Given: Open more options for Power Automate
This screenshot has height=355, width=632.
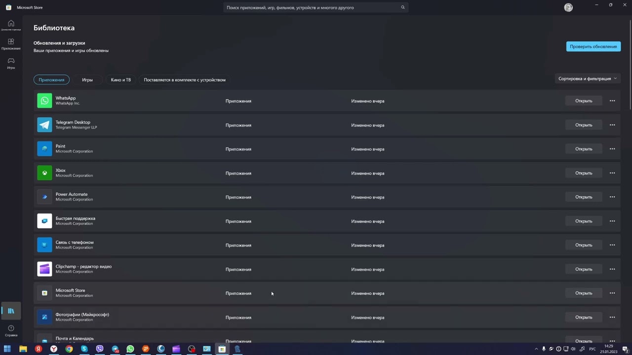Looking at the screenshot, I should click(x=612, y=197).
